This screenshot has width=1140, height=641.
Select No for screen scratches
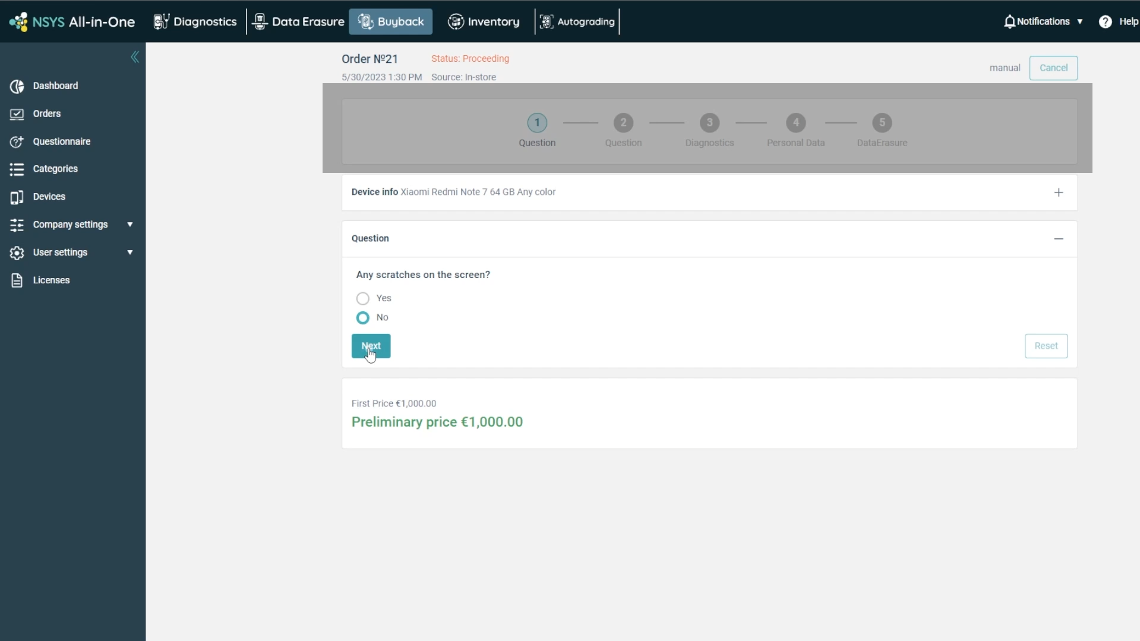362,318
